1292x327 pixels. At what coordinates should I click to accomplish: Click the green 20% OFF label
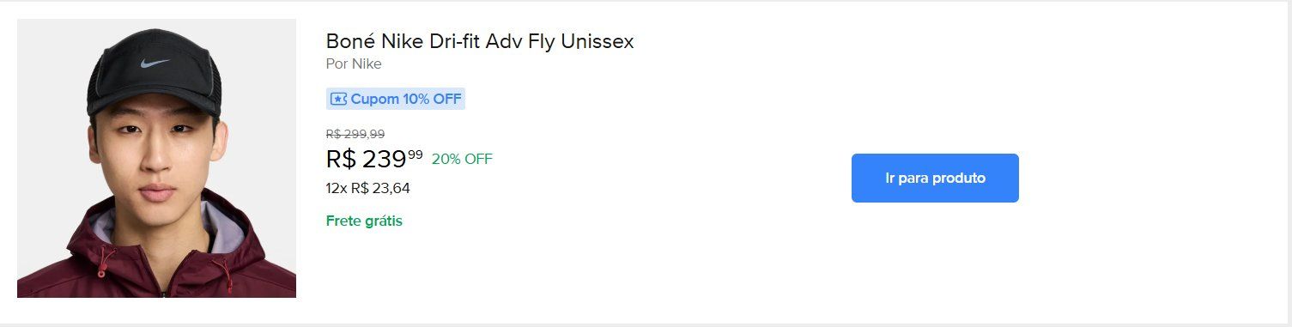click(462, 159)
